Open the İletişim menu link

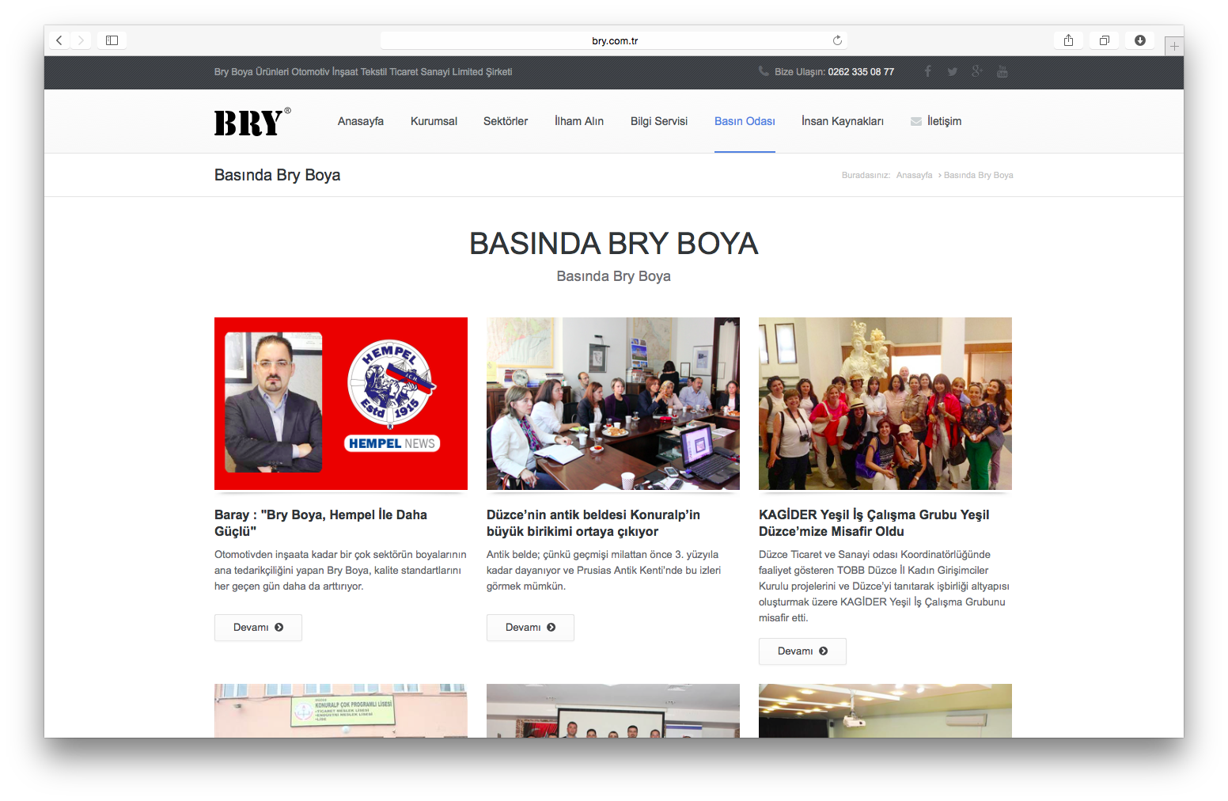point(945,121)
